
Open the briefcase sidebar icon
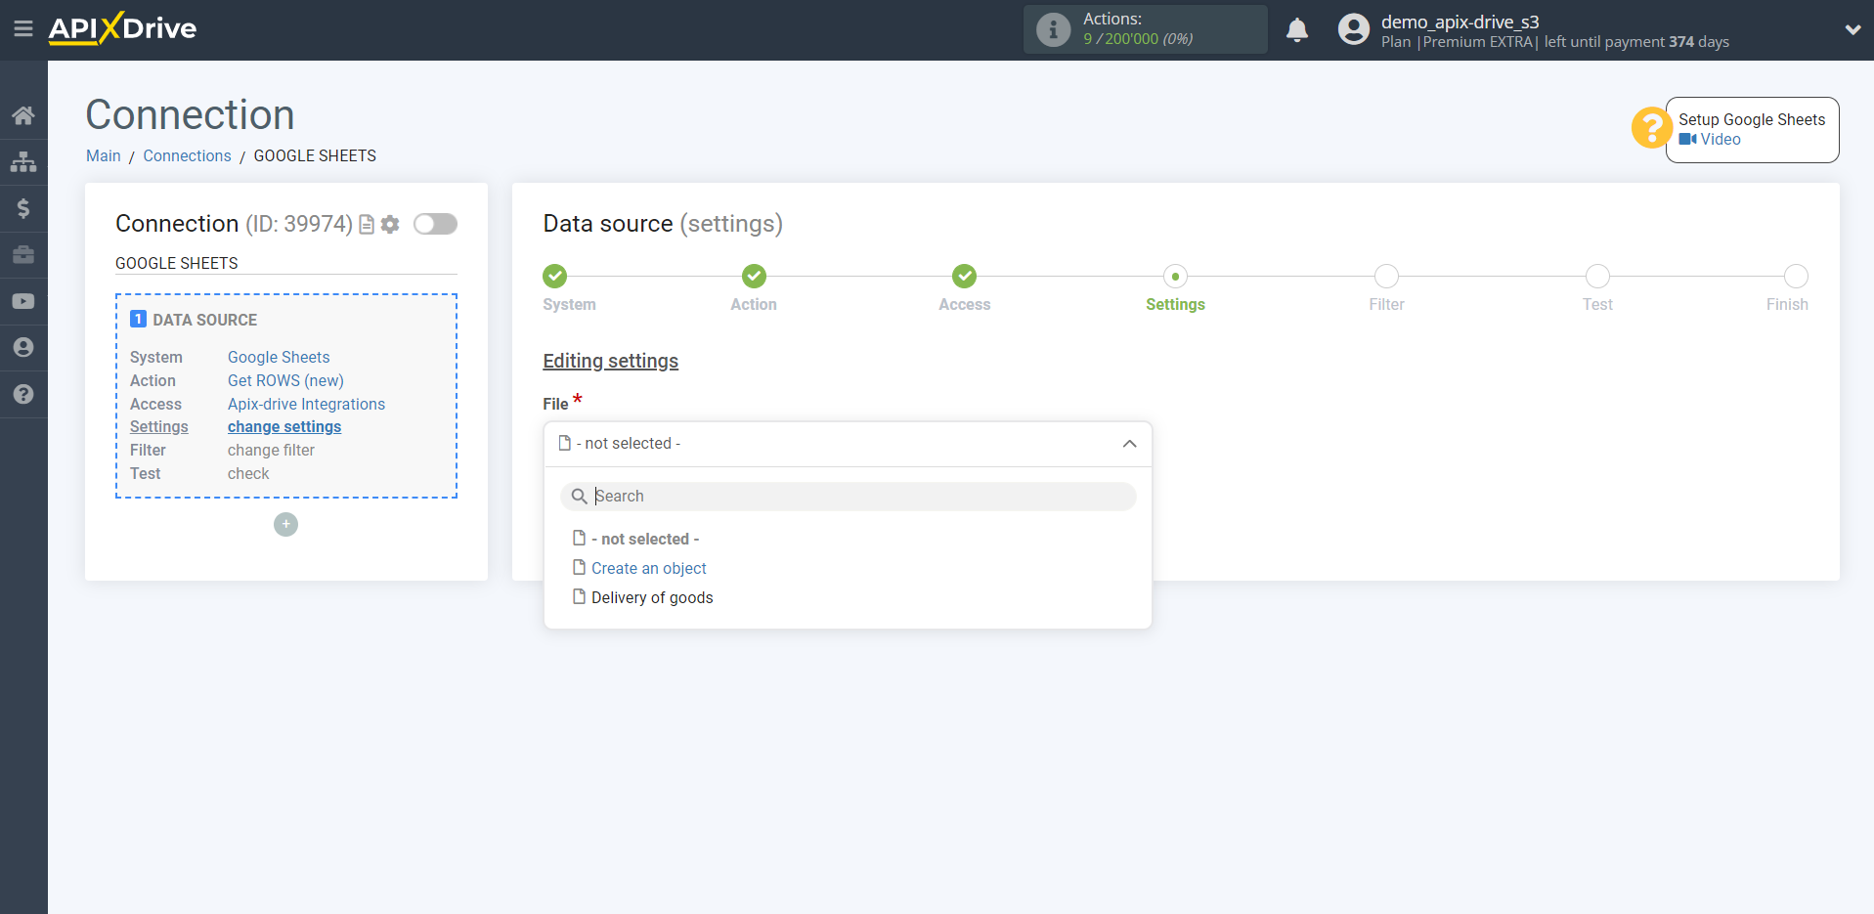coord(23,255)
